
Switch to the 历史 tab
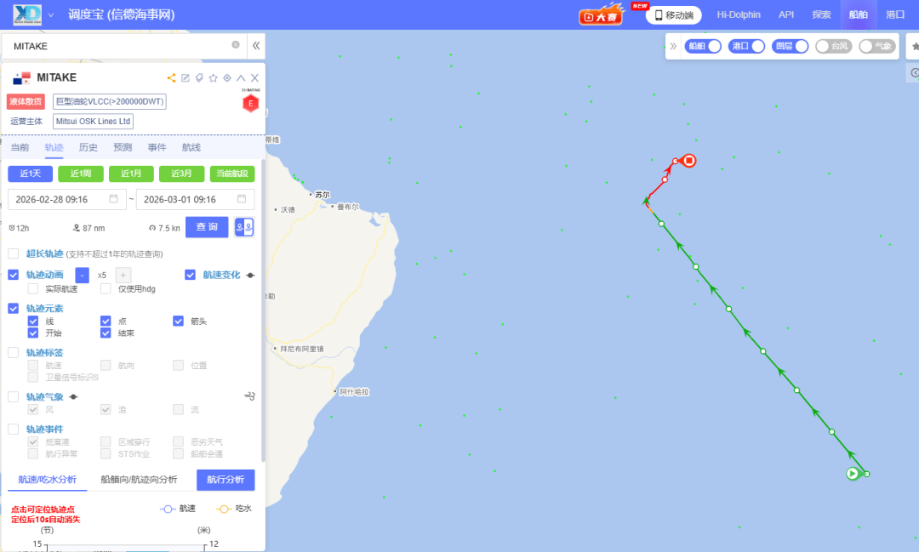click(88, 147)
